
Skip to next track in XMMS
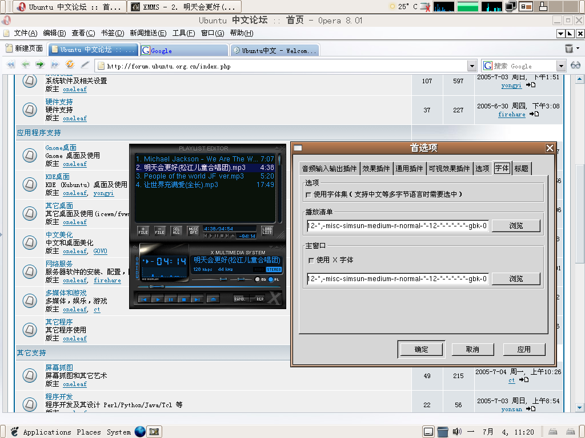(197, 299)
